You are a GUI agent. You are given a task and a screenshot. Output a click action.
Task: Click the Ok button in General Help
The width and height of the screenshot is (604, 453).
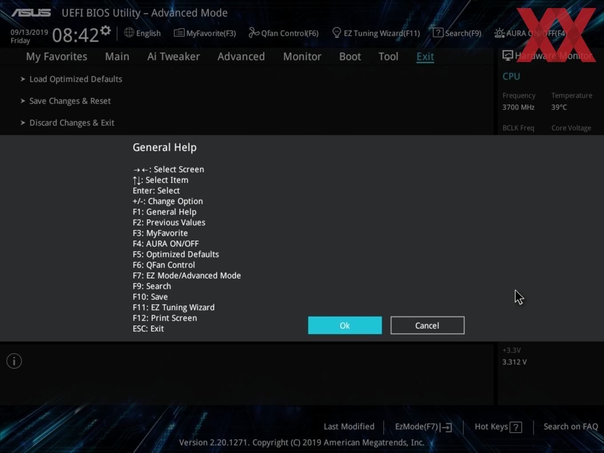coord(345,326)
